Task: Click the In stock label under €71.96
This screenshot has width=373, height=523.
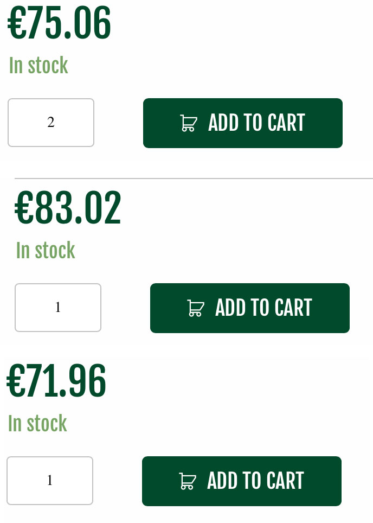Action: tap(37, 423)
